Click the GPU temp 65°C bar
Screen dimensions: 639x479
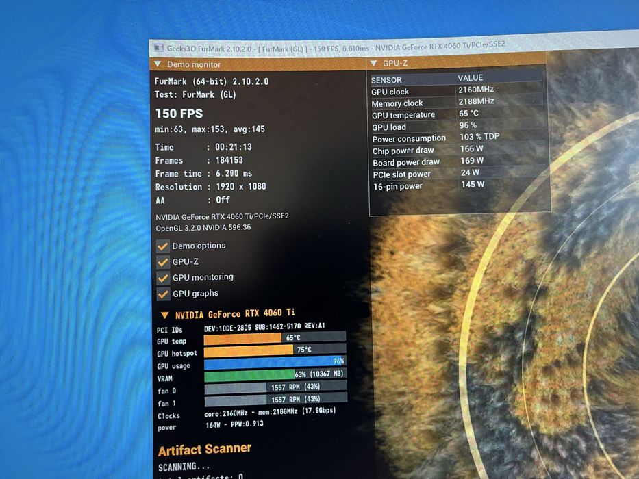pyautogui.click(x=275, y=337)
